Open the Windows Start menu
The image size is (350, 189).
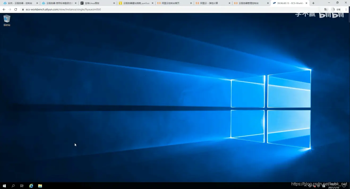coord(4,186)
